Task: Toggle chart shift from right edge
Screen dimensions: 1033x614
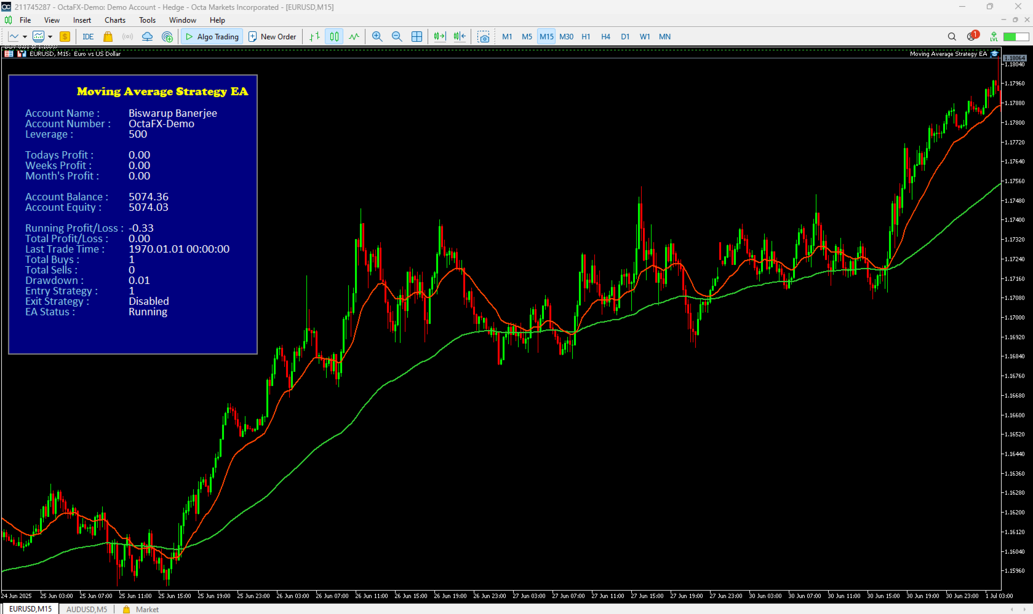Action: (x=460, y=37)
